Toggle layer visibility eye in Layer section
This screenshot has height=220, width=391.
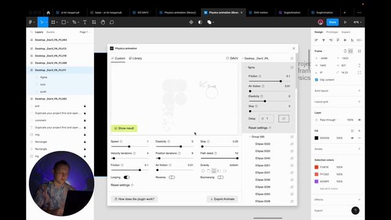click(x=359, y=120)
